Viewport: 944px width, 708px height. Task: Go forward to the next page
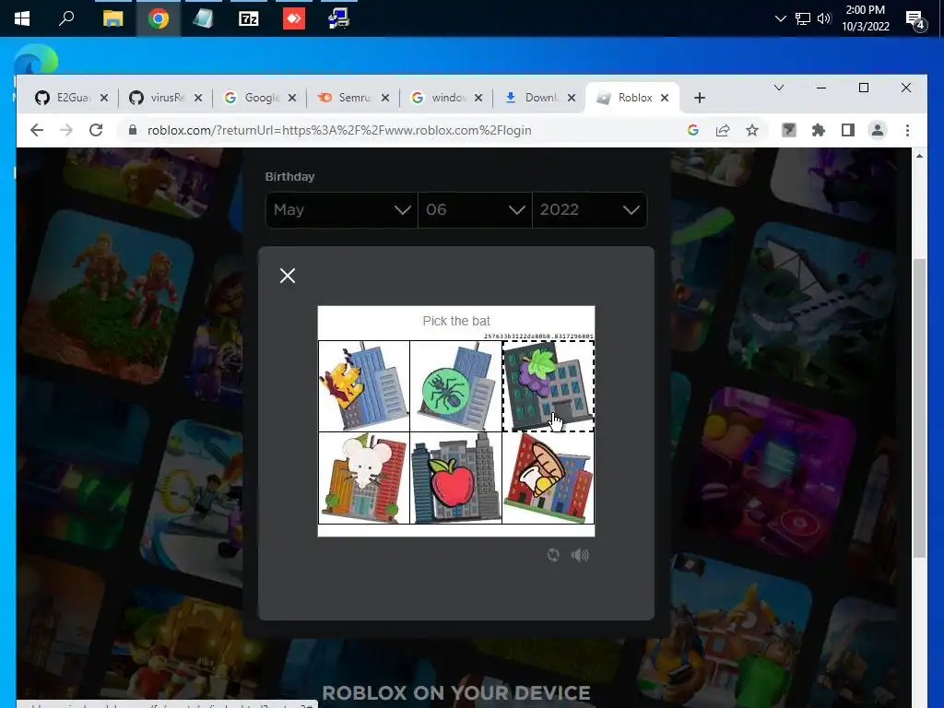pos(66,130)
